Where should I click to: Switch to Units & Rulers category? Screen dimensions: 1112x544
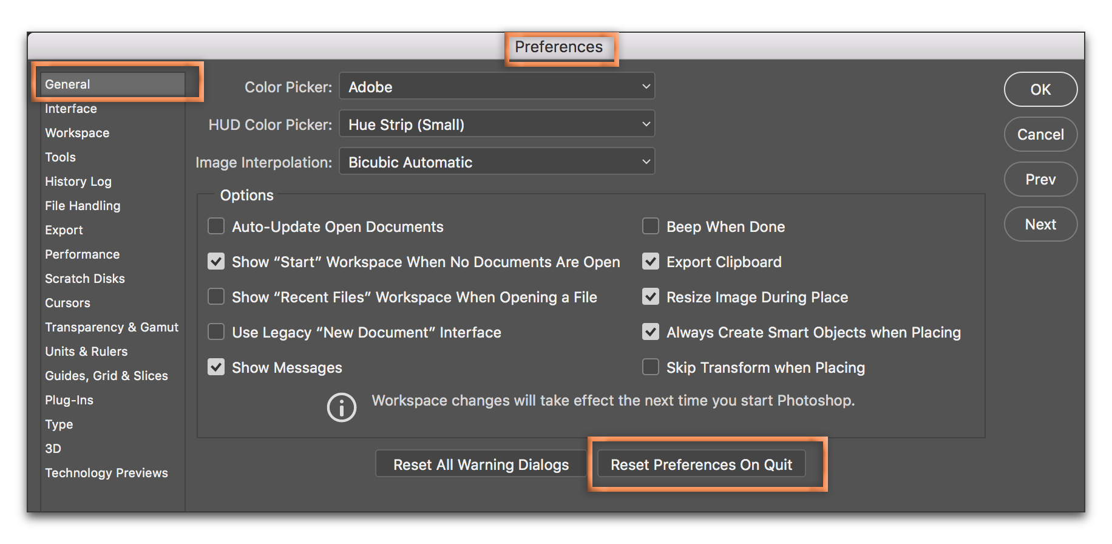86,352
